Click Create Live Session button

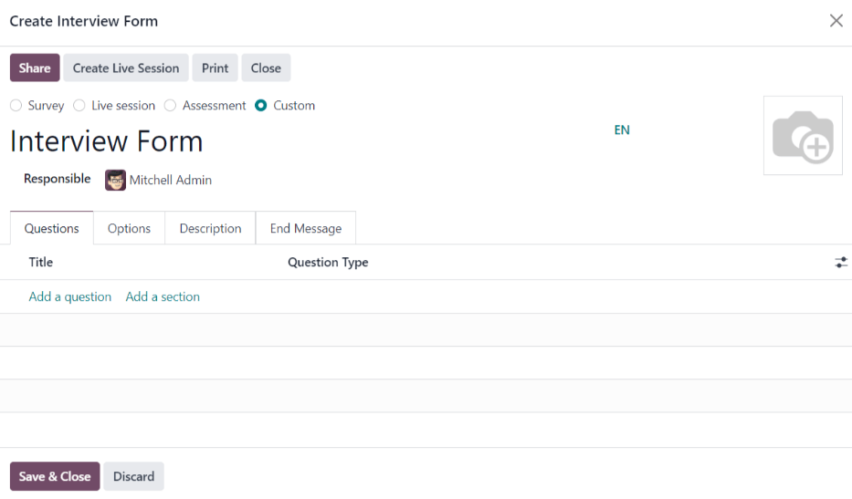point(126,68)
